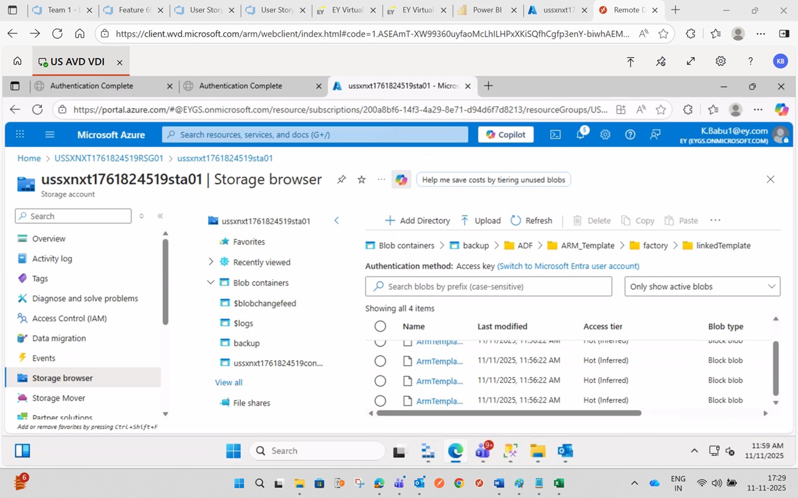Click Home breadcrumb link
This screenshot has height=498, width=798.
29,158
